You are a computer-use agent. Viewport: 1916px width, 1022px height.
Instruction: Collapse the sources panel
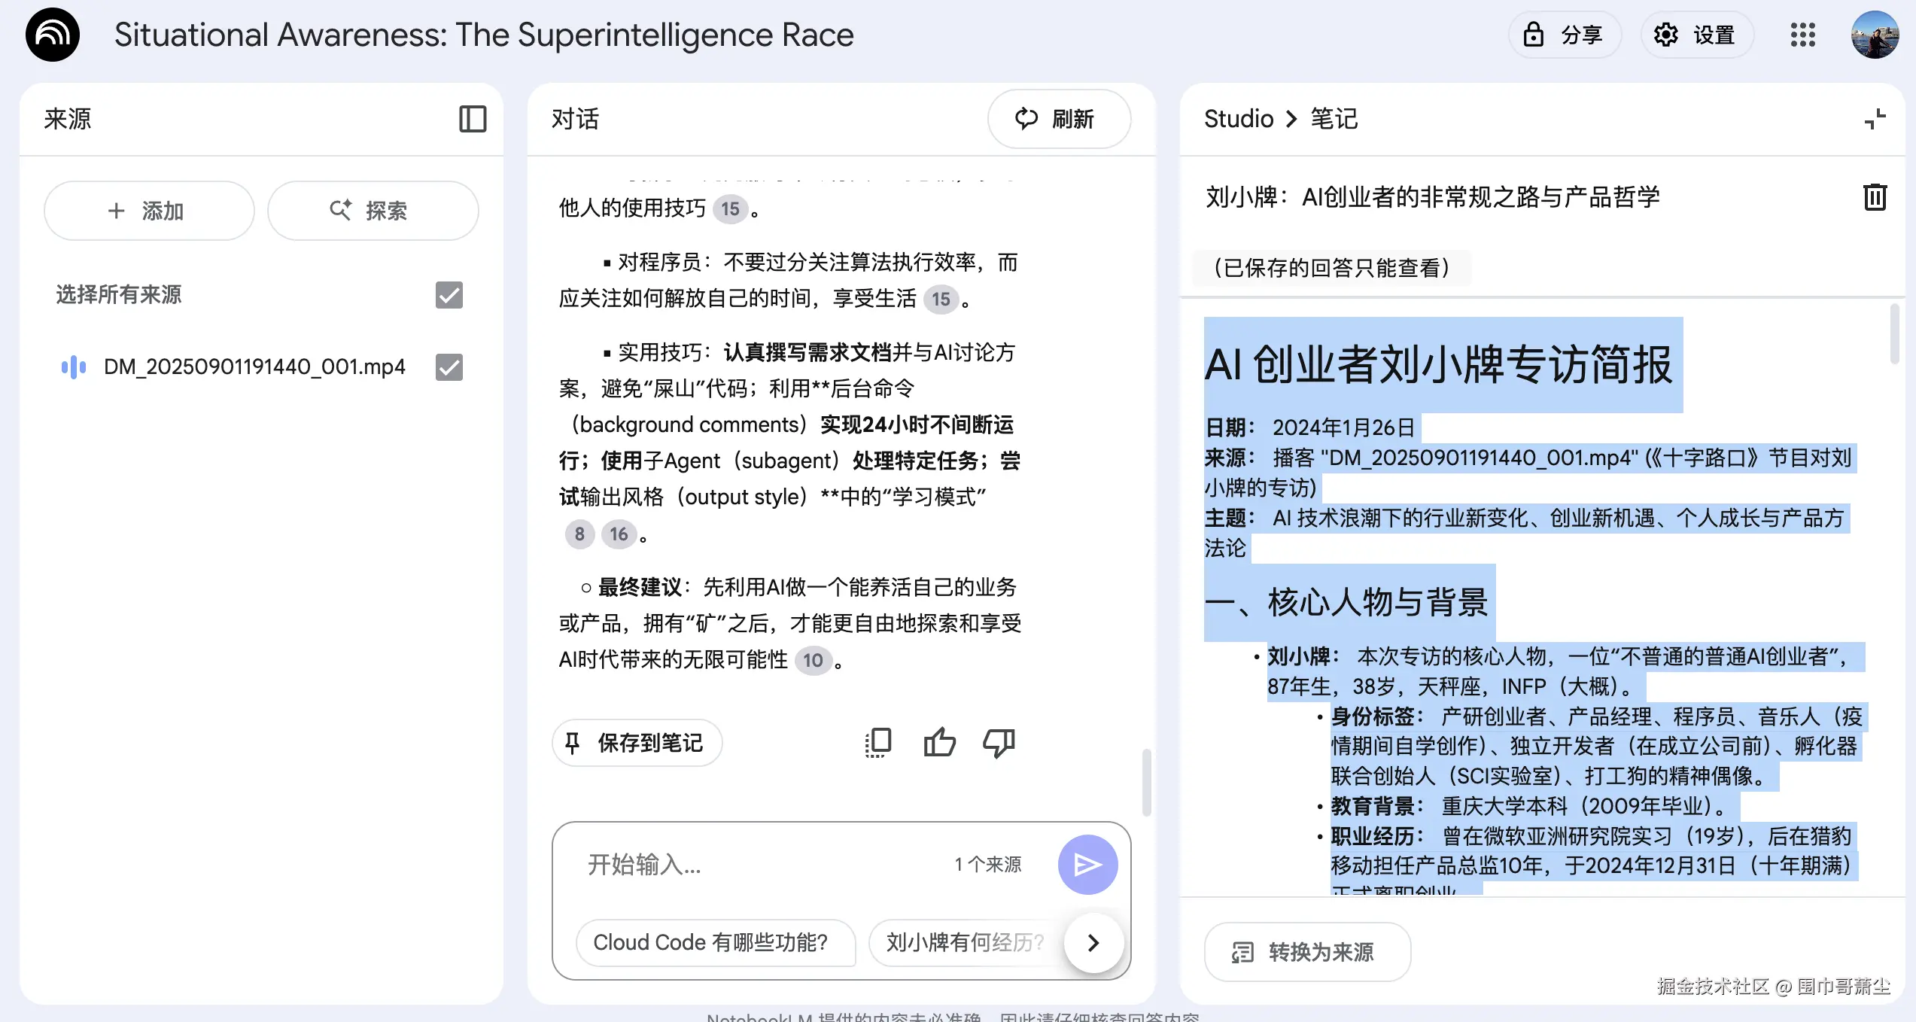(473, 119)
